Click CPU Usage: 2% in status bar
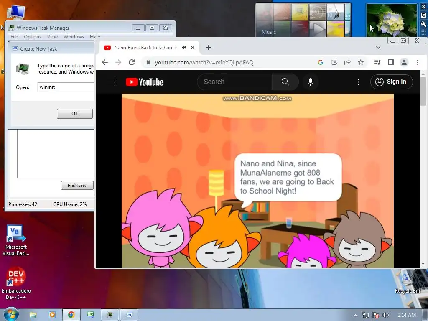The width and height of the screenshot is (428, 321). [x=70, y=204]
